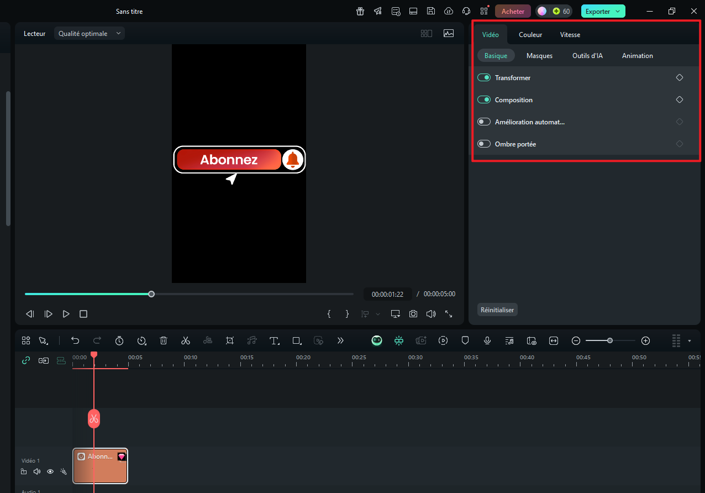This screenshot has height=493, width=705.
Task: Open the Masques sub-tab
Action: click(x=539, y=56)
